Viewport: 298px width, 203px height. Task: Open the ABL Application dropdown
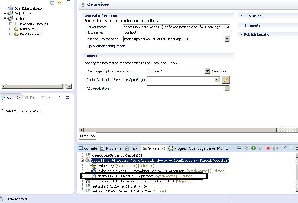pyautogui.click(x=227, y=88)
